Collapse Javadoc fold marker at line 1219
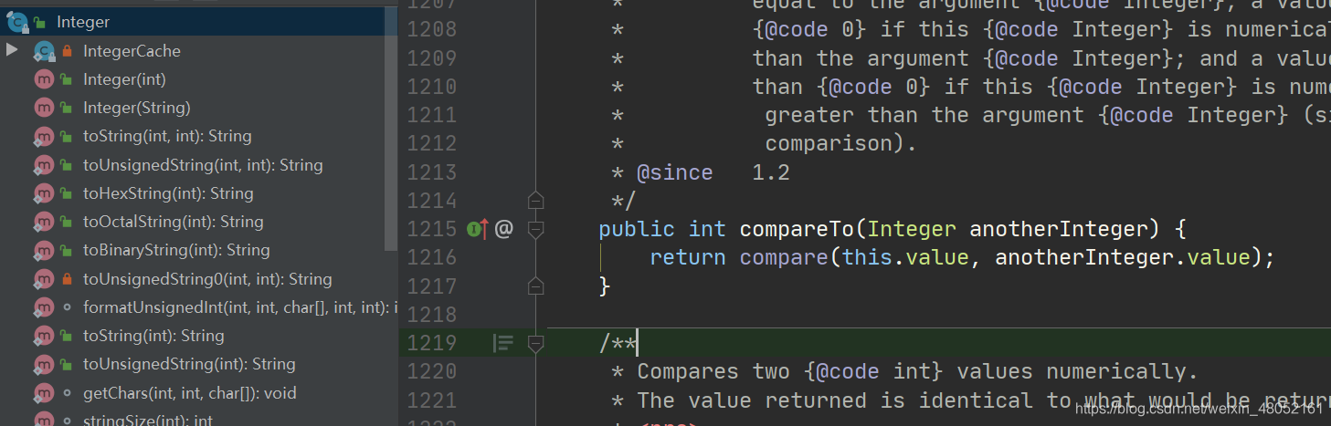The image size is (1331, 426). (x=536, y=343)
